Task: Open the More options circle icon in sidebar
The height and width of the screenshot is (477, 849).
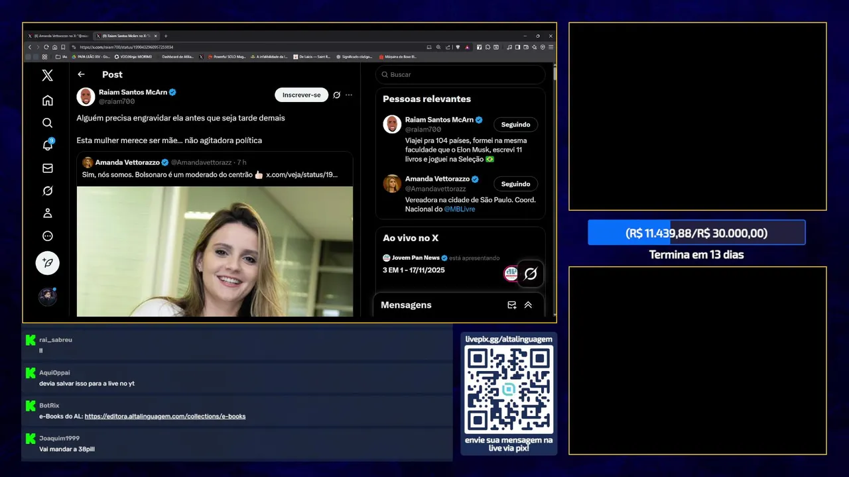Action: pos(47,236)
